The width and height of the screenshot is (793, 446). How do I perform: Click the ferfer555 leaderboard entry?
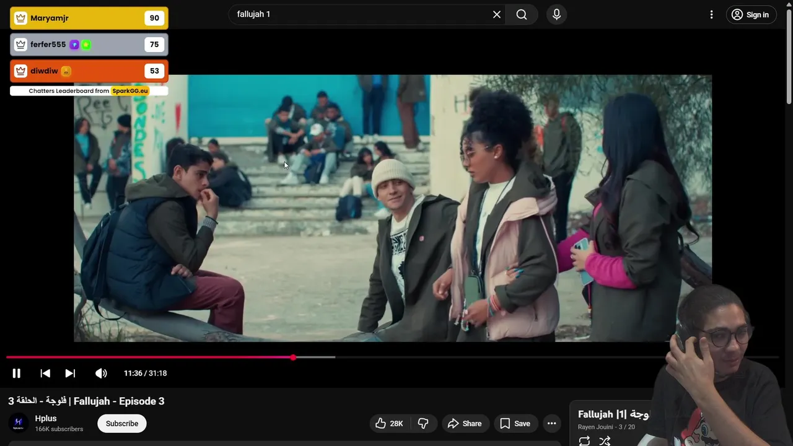click(89, 45)
